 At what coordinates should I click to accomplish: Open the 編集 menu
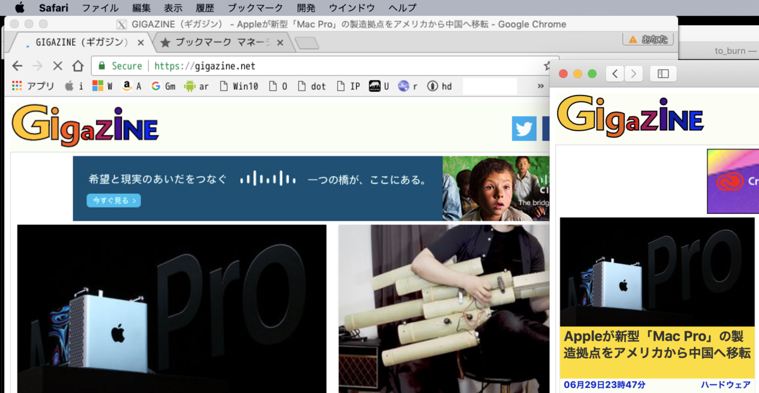click(x=141, y=8)
